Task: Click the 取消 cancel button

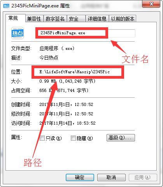Action: coord(111,177)
